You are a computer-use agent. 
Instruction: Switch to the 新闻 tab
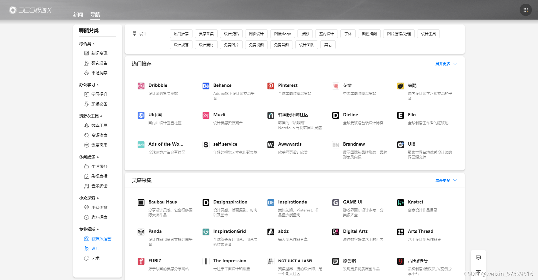coord(78,14)
